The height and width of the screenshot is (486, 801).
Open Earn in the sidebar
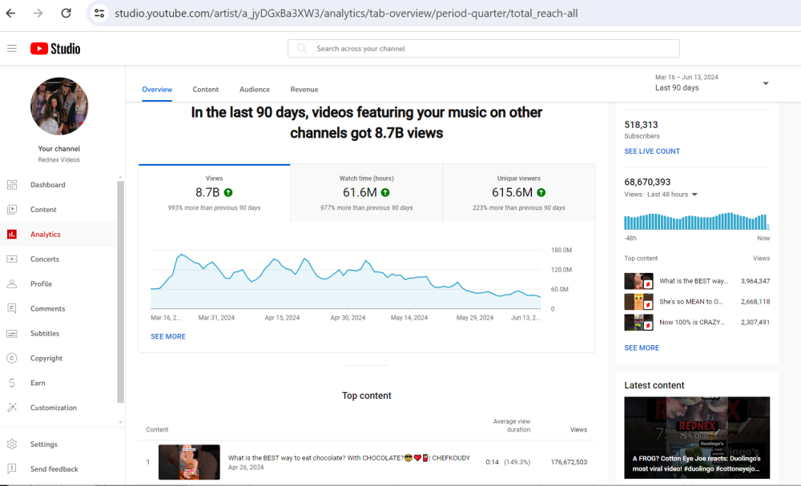coord(58,383)
